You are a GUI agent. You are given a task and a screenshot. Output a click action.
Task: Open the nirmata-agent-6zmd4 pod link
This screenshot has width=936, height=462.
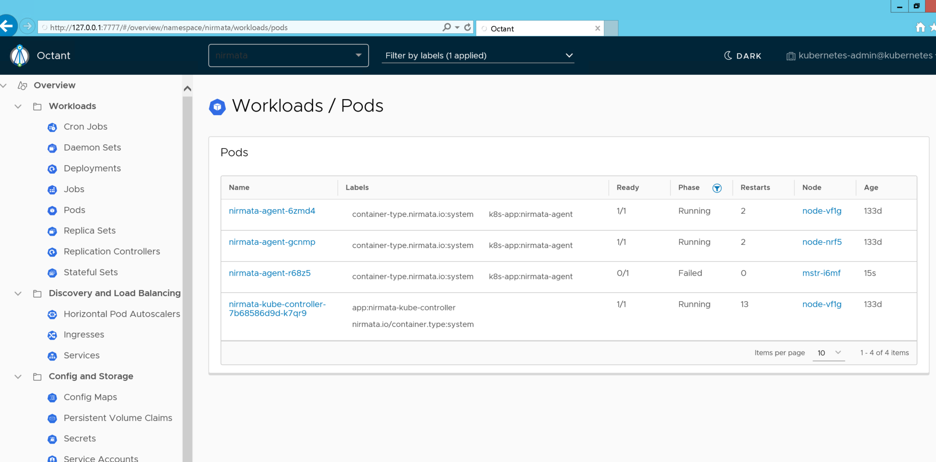click(x=272, y=211)
